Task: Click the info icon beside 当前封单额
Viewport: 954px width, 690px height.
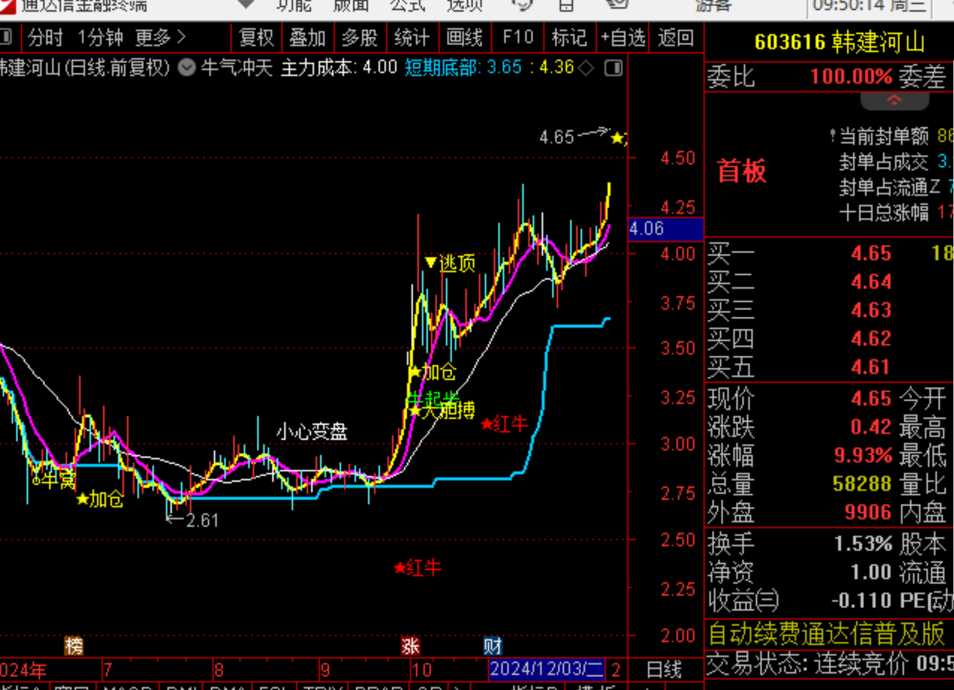Action: (832, 136)
